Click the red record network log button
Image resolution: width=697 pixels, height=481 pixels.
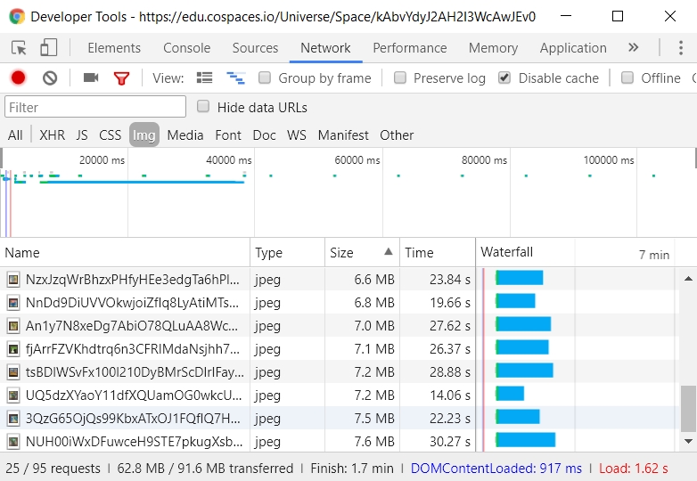[18, 78]
